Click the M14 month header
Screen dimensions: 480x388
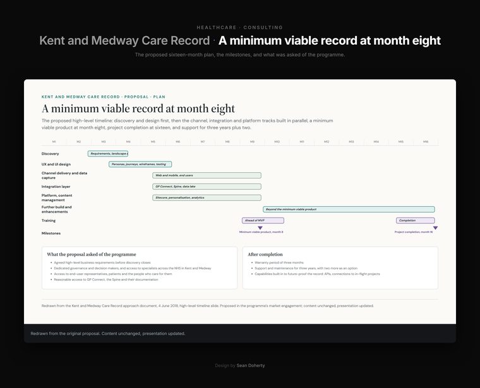tap(376, 141)
